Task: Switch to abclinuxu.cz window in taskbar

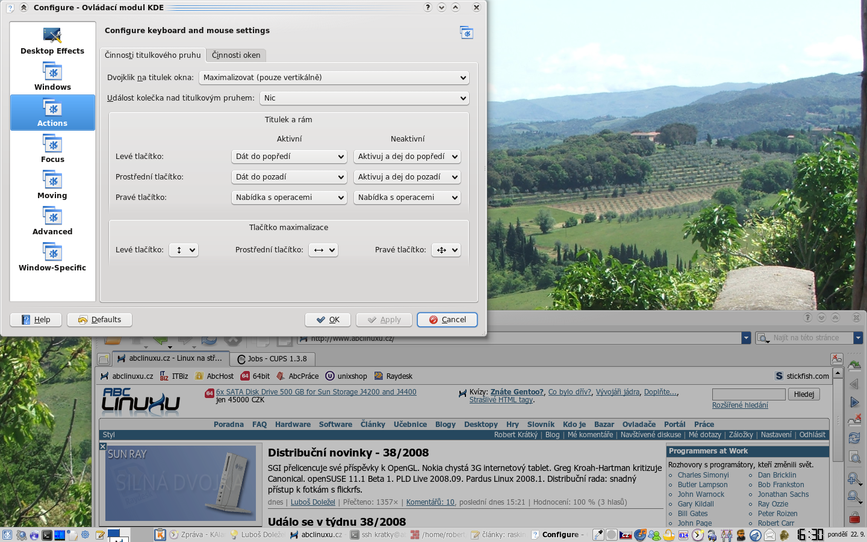Action: 315,535
